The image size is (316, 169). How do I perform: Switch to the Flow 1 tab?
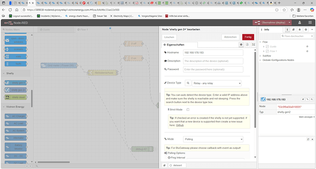93,29
